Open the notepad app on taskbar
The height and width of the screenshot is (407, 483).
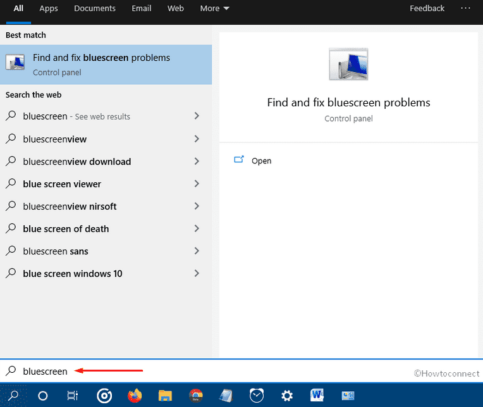(x=226, y=396)
